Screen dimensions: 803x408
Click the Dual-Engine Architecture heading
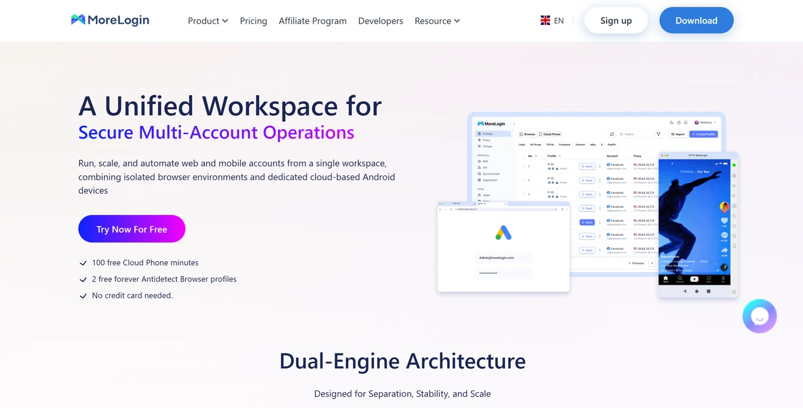(402, 361)
